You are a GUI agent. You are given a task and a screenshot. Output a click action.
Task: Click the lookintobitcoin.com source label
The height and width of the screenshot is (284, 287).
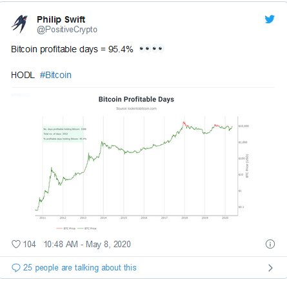pos(136,108)
